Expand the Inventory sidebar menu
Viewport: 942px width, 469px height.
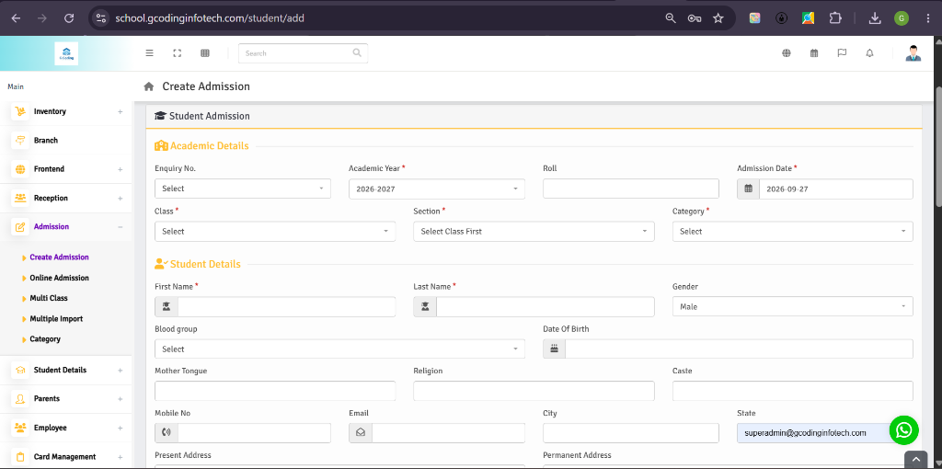[x=66, y=111]
